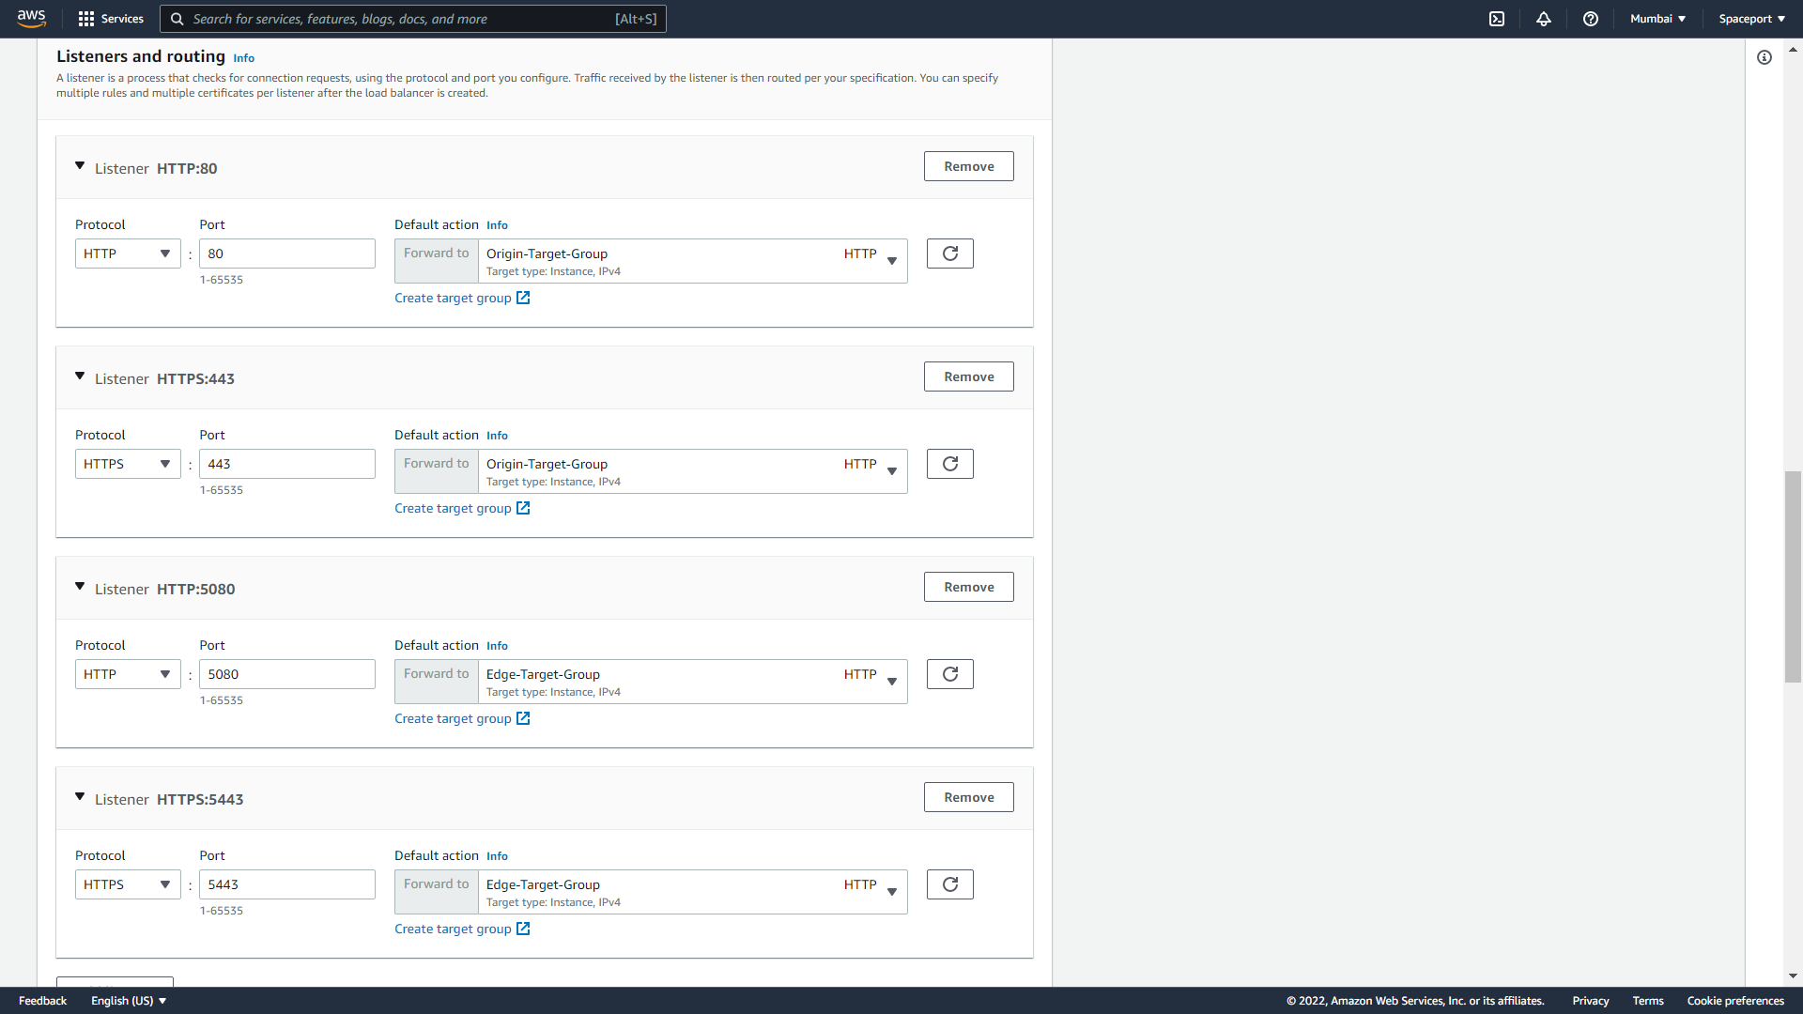
Task: Open target group dropdown for HTTP:80
Action: pos(693,261)
